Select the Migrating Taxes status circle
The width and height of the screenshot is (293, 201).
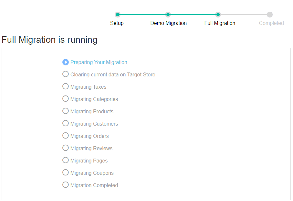[x=66, y=86]
